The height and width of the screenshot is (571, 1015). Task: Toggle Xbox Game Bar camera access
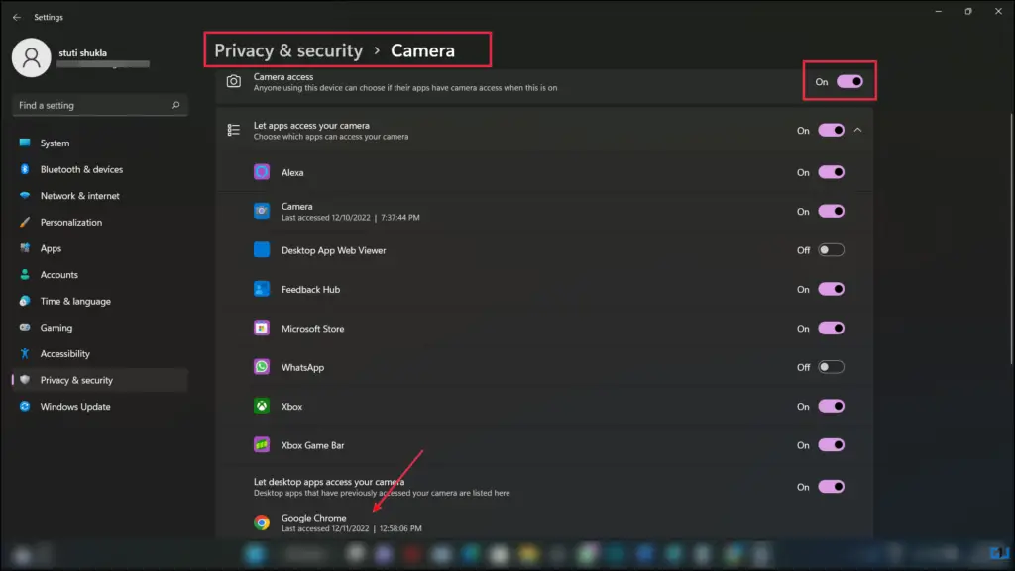click(x=832, y=445)
